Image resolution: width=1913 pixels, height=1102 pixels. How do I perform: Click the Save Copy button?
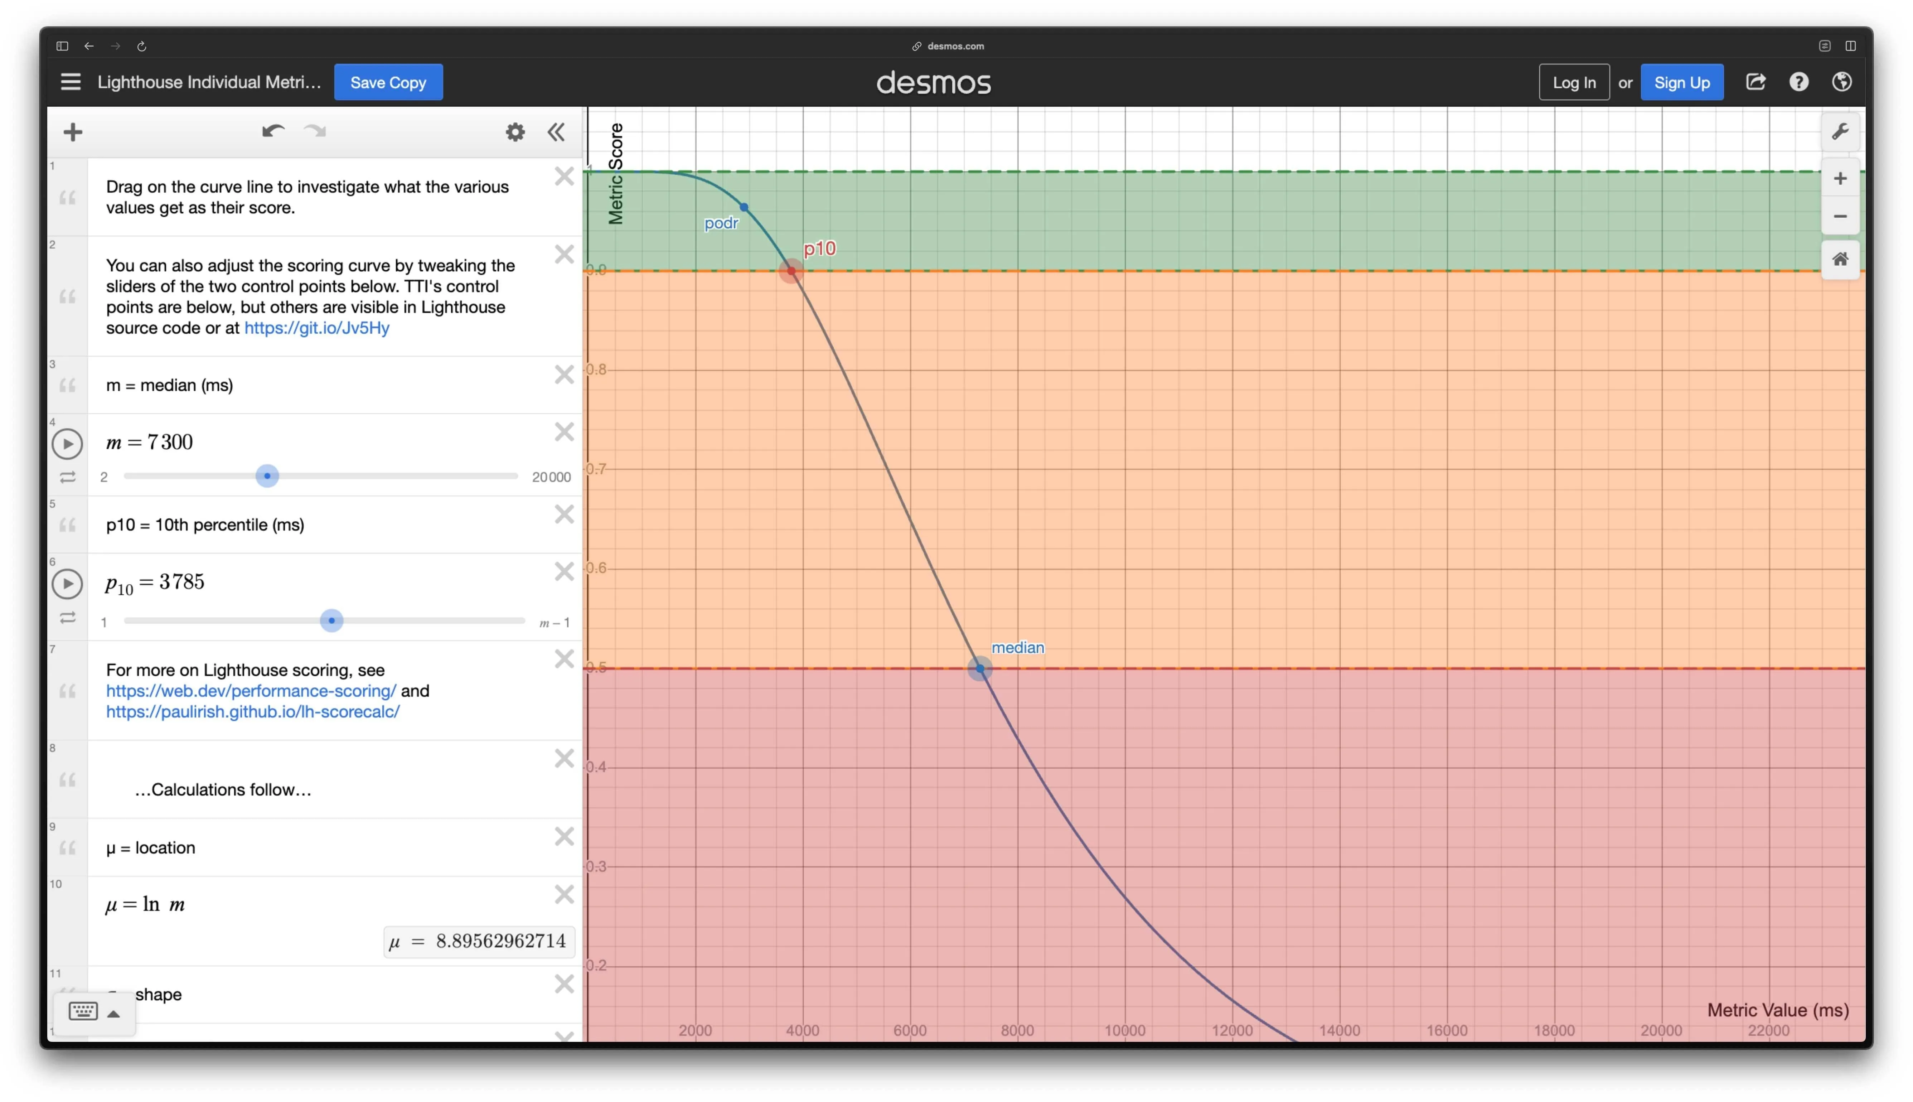[388, 82]
